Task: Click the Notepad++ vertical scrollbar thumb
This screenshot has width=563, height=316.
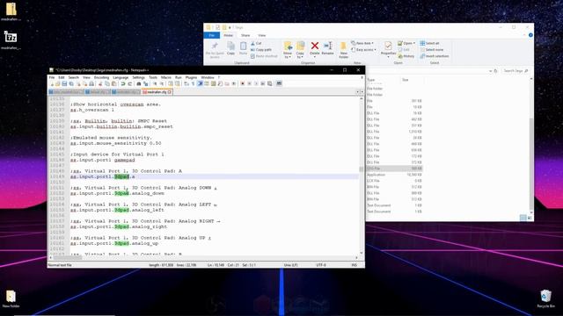Action: click(x=362, y=169)
